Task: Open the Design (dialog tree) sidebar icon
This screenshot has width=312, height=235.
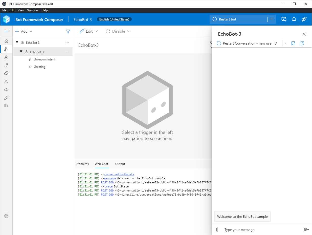Action: point(6,49)
